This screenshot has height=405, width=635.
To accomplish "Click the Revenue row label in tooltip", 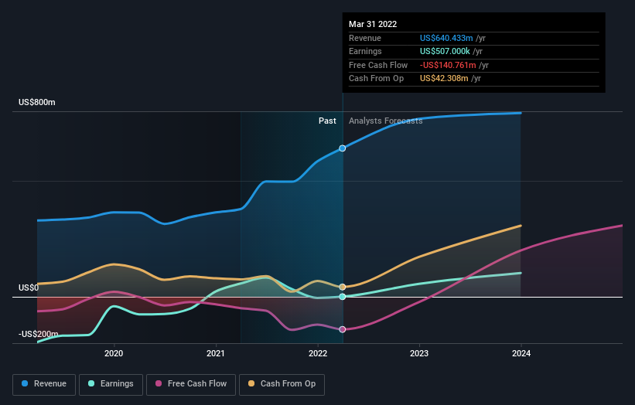I will coord(365,38).
